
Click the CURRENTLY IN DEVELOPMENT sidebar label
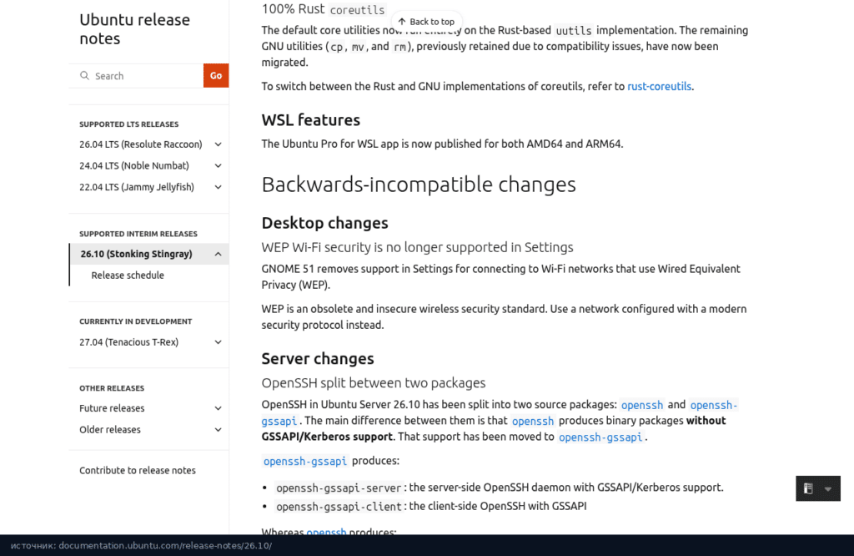tap(136, 321)
